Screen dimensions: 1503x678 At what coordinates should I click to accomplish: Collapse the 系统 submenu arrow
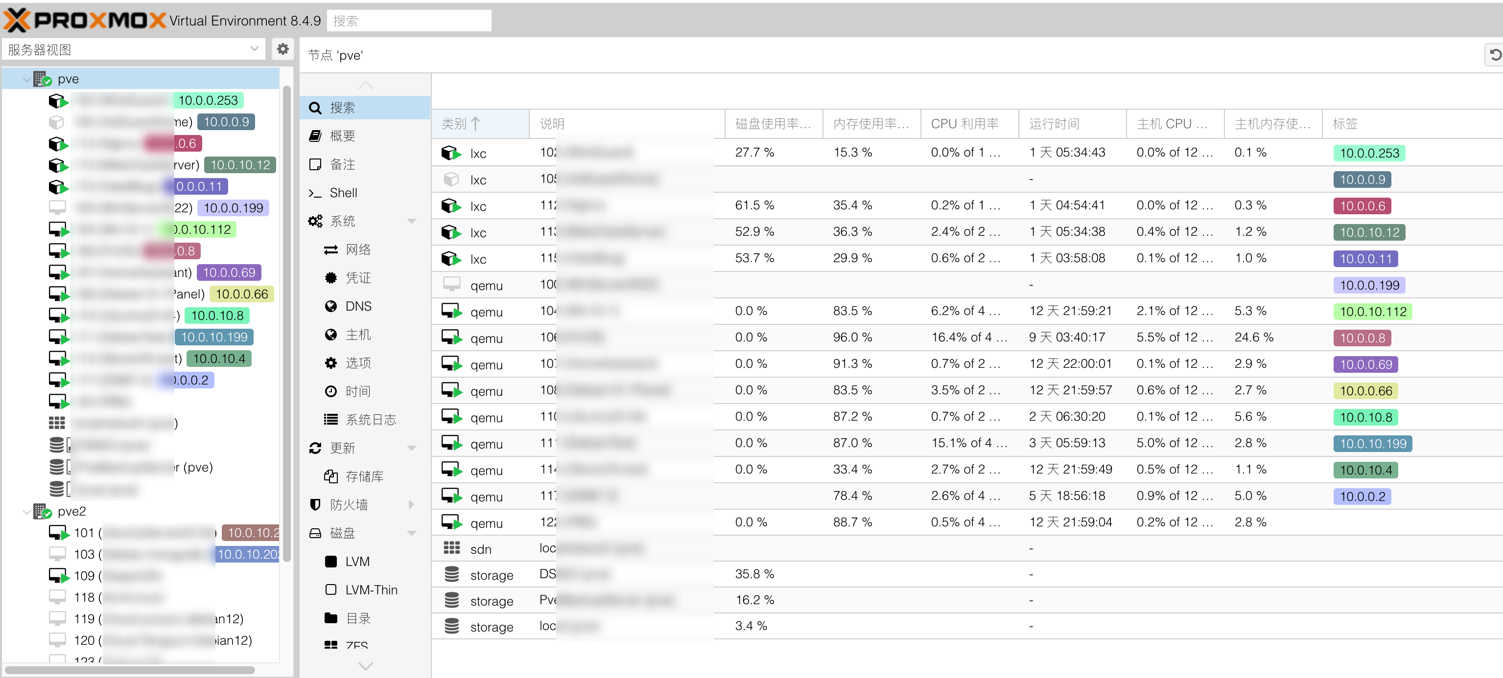[411, 221]
